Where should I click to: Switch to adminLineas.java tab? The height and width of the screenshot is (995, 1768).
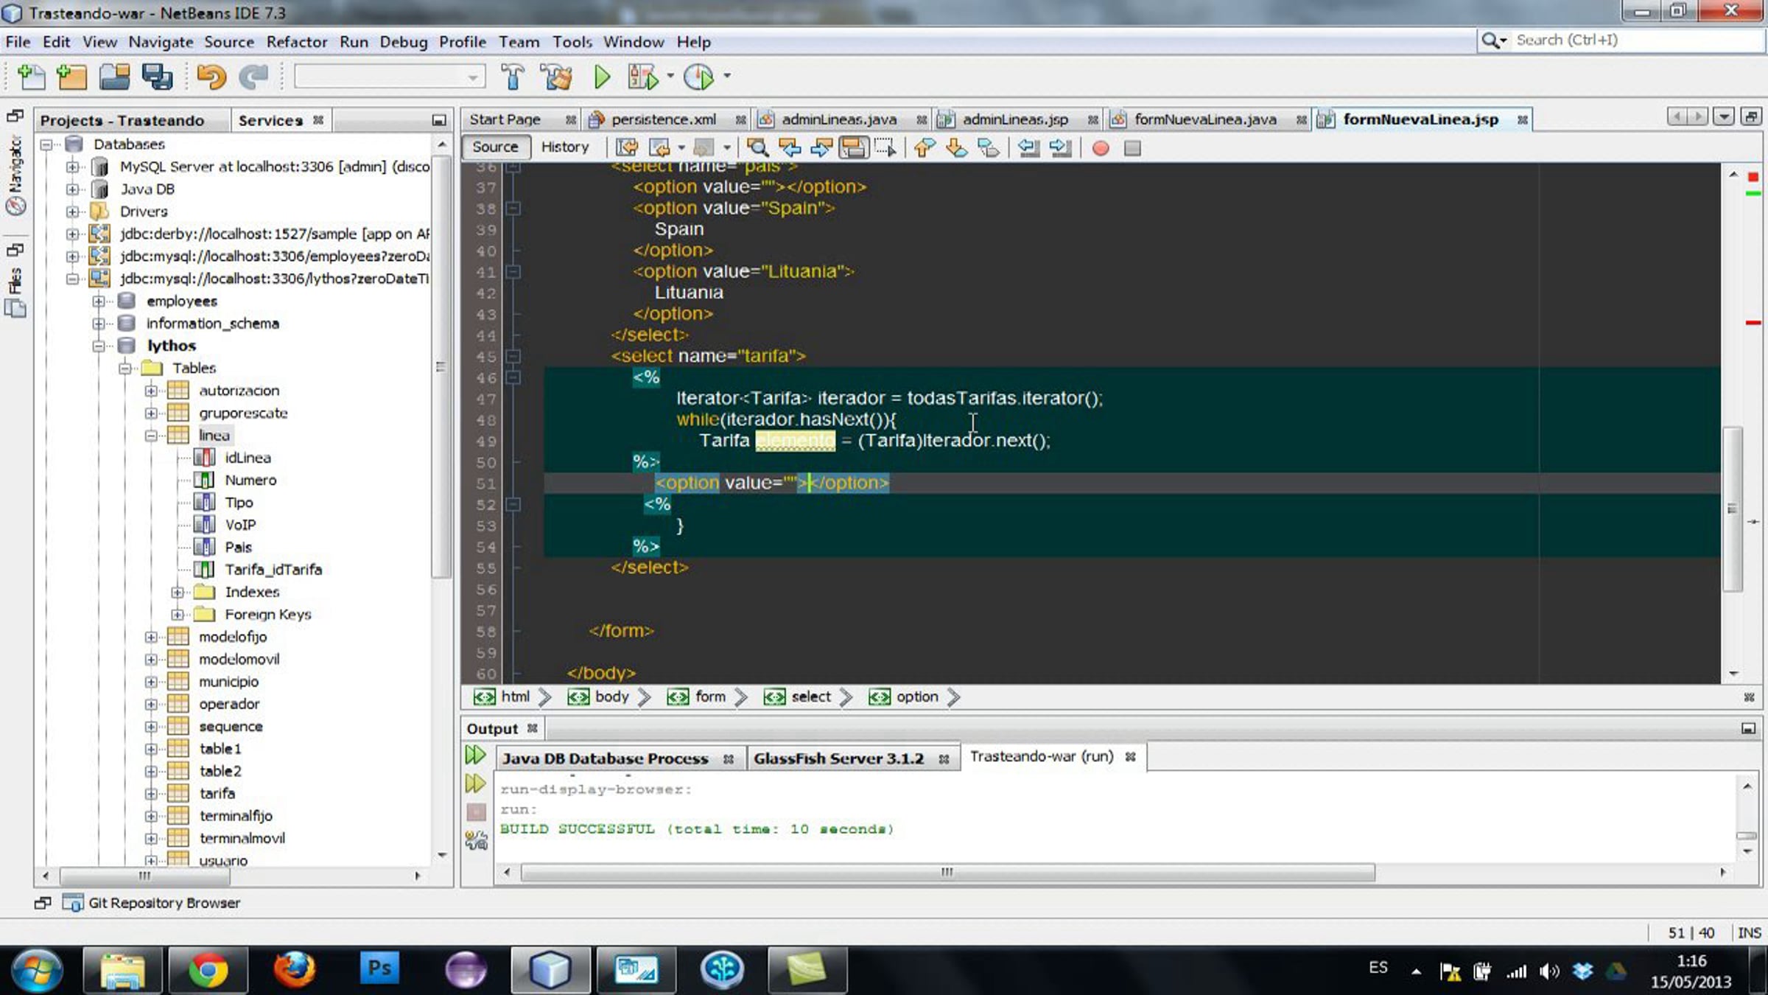click(x=838, y=119)
